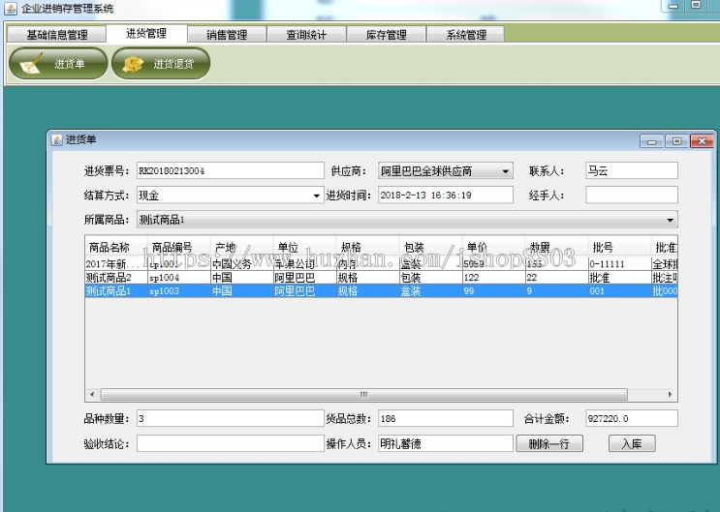Click the 规格 column header

[367, 248]
